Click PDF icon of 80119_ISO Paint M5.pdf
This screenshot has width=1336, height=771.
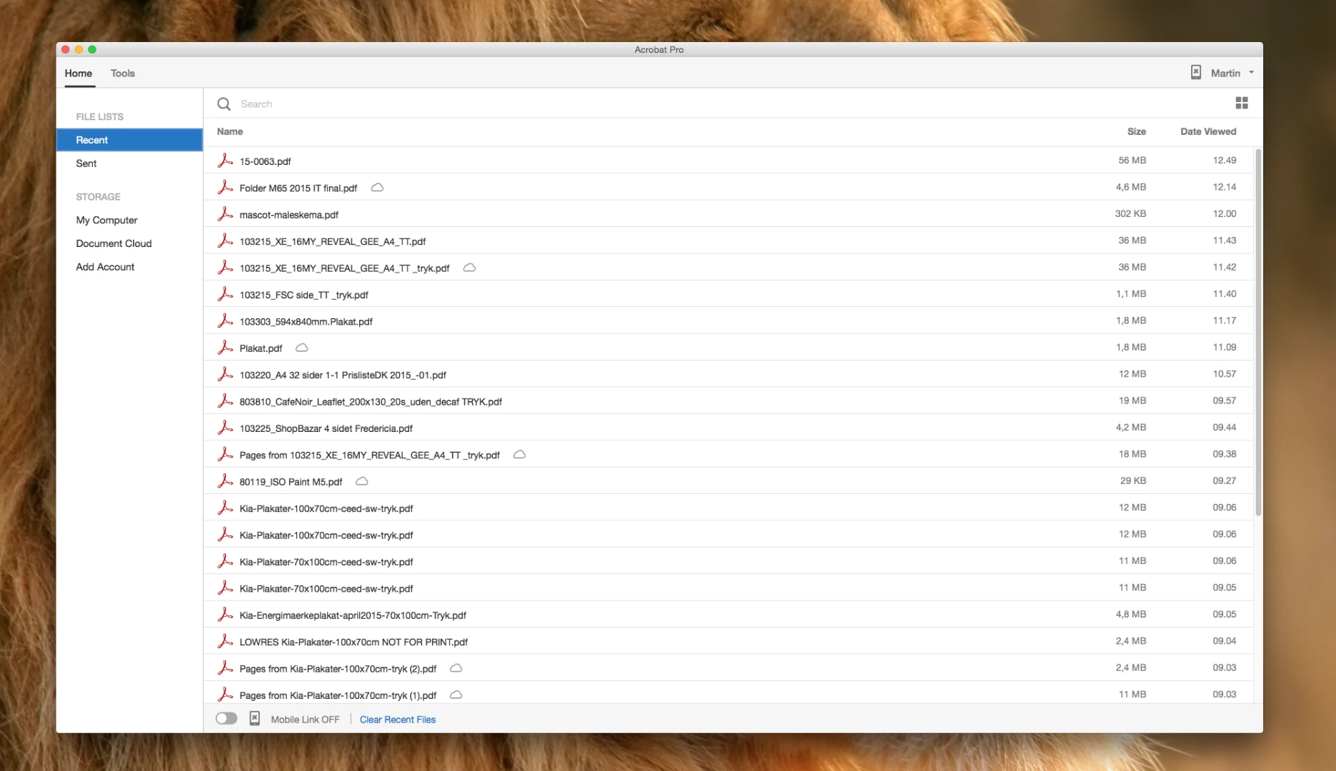[225, 481]
